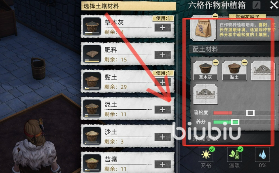This screenshot has height=173, width=279.
Task: Add 草木灰 with its plus button
Action: click(x=162, y=27)
